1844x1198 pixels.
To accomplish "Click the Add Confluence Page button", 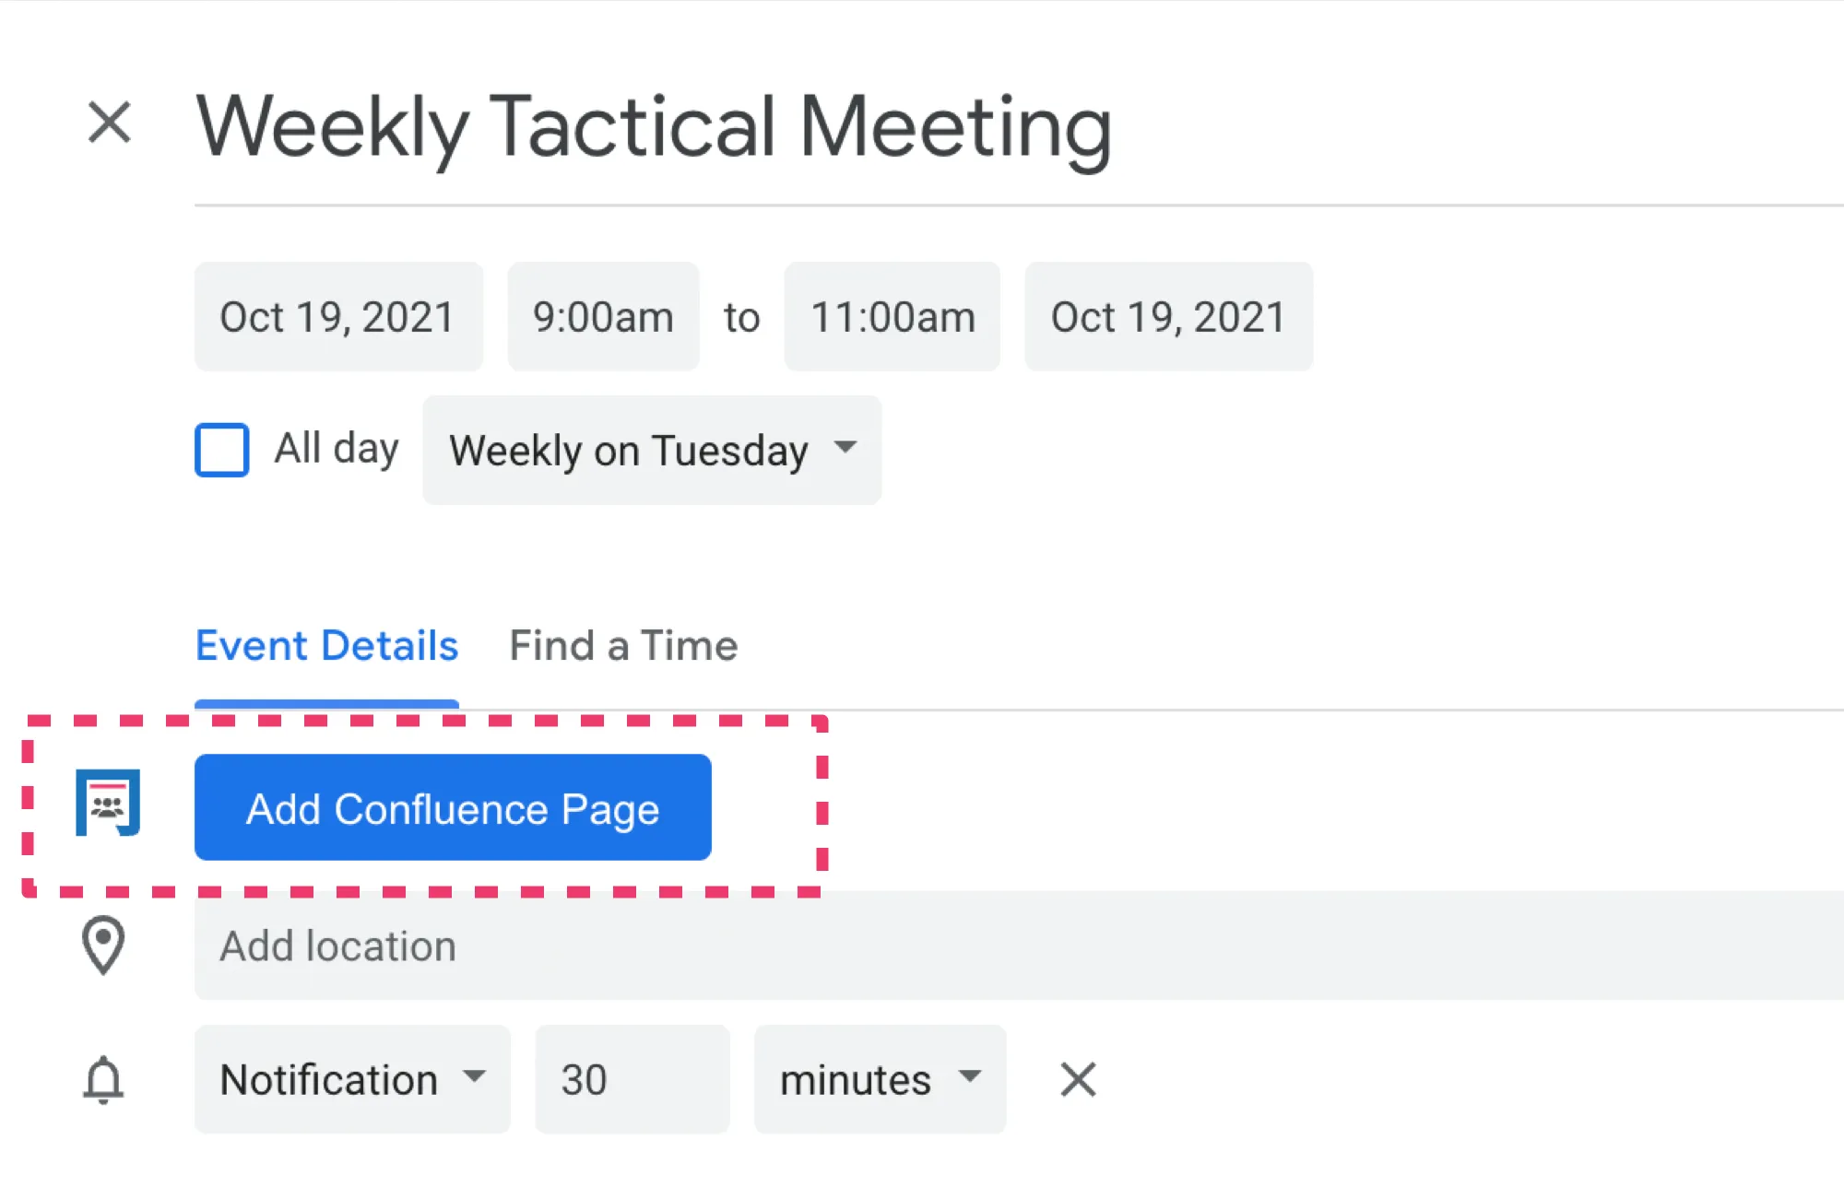I will [x=453, y=808].
